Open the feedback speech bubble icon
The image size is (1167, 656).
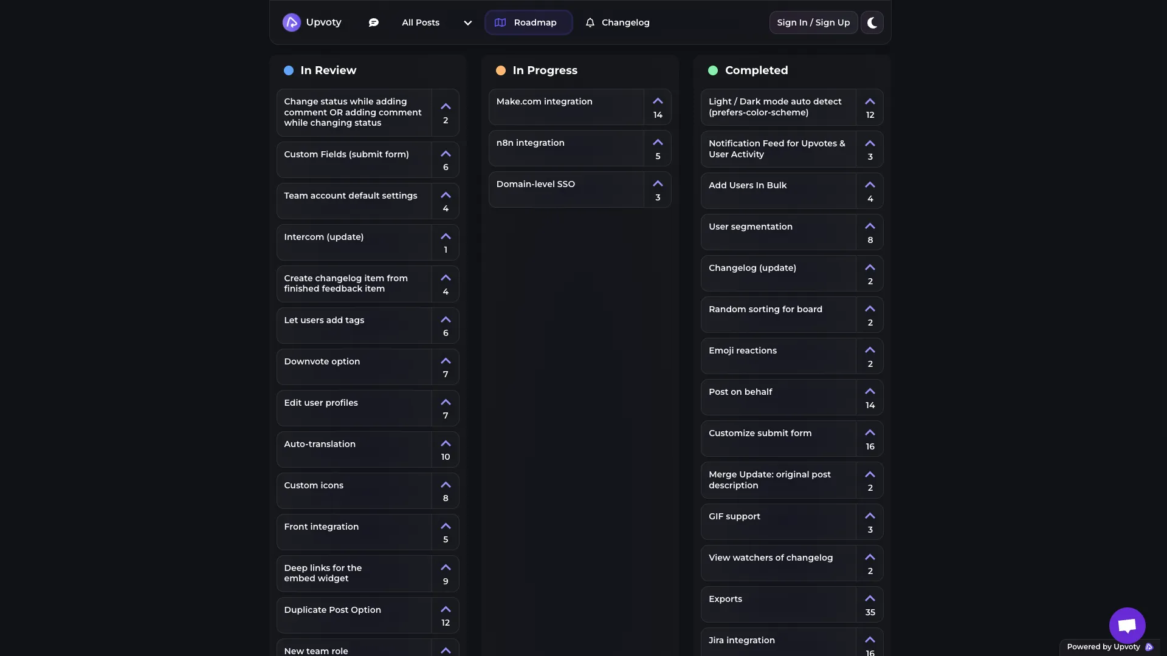click(373, 22)
